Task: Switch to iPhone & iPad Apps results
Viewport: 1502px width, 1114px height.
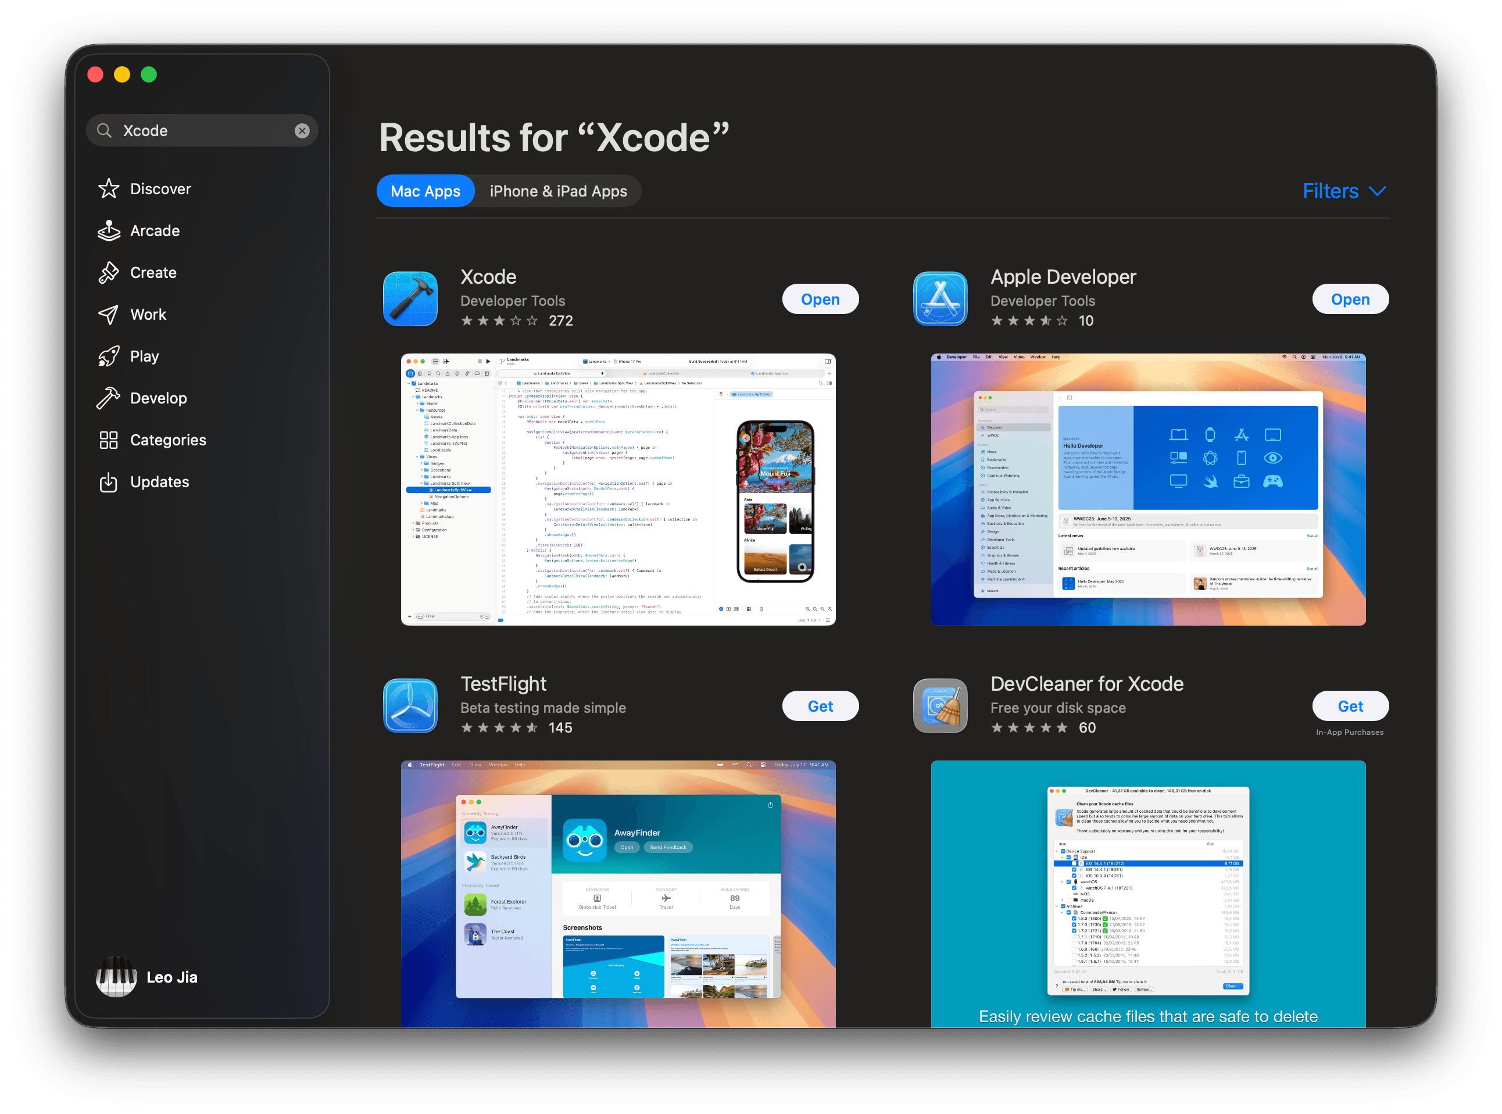Action: pyautogui.click(x=559, y=191)
